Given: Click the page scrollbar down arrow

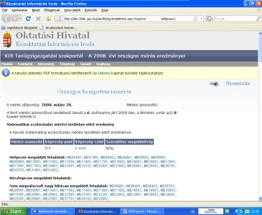Looking at the screenshot, I should point(260,198).
